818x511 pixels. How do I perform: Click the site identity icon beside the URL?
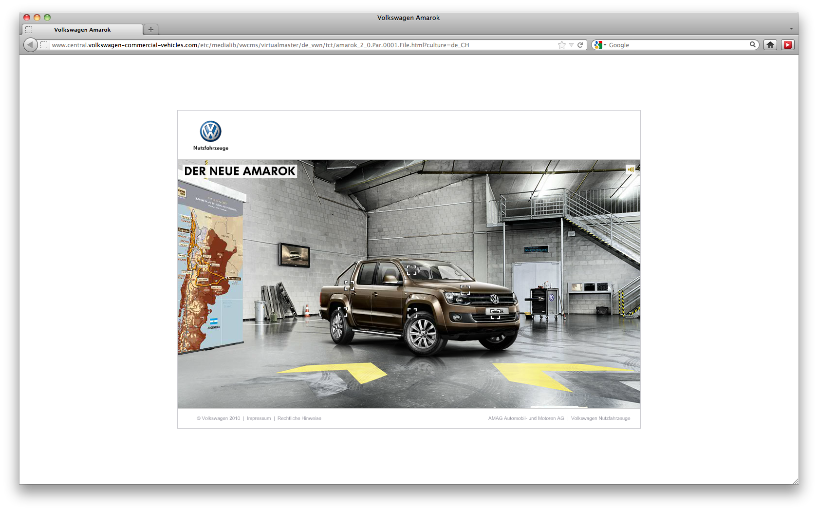pos(44,45)
